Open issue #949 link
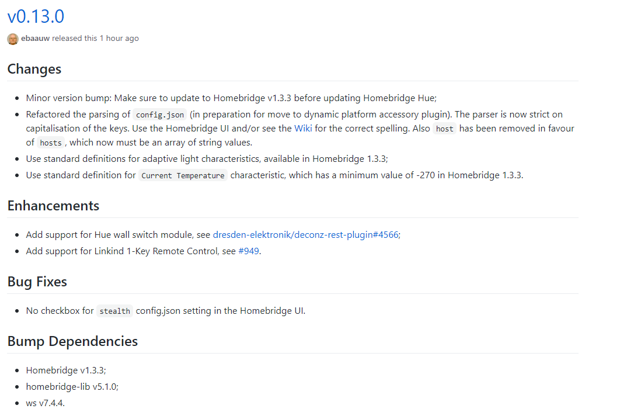 (x=249, y=251)
